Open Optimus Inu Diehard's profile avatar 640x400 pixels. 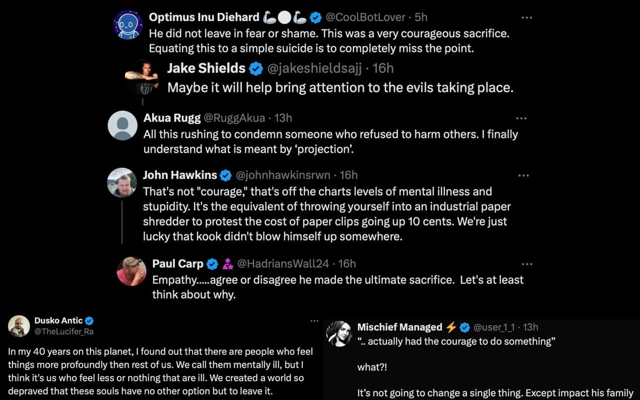[128, 25]
